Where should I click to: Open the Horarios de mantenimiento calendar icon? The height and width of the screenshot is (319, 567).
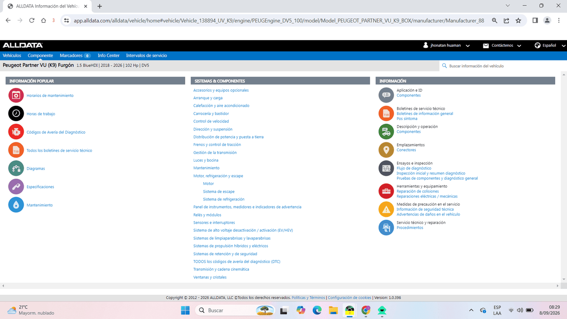(x=16, y=95)
